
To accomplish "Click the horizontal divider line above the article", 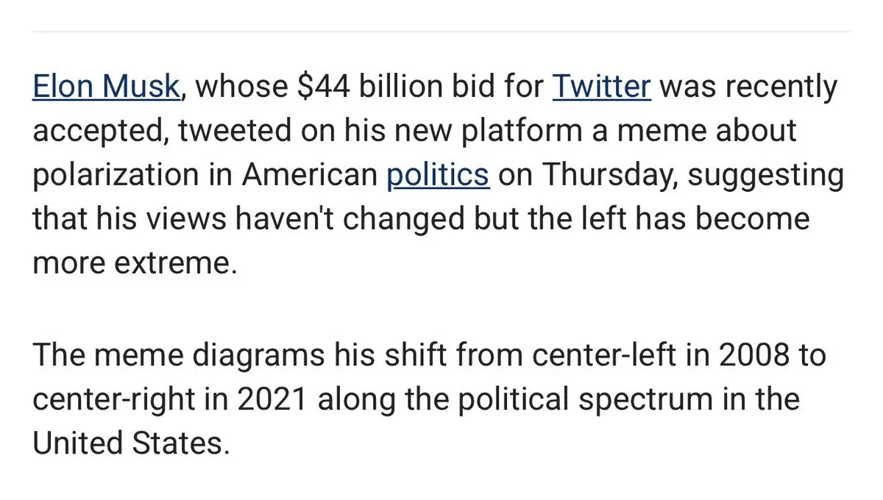I will pyautogui.click(x=441, y=31).
